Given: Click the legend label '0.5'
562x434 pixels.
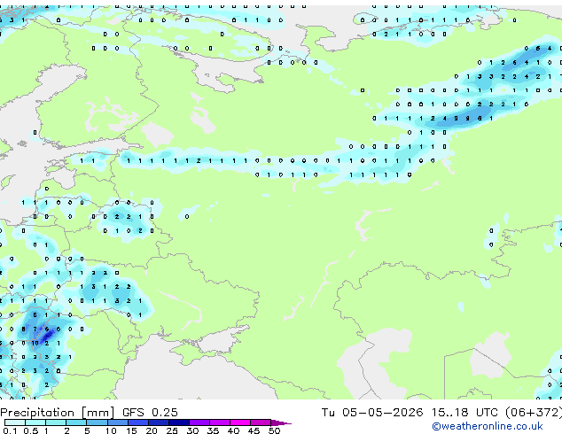Looking at the screenshot, I should point(31,430).
